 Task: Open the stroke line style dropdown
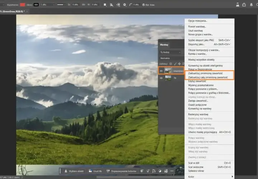[61, 5]
